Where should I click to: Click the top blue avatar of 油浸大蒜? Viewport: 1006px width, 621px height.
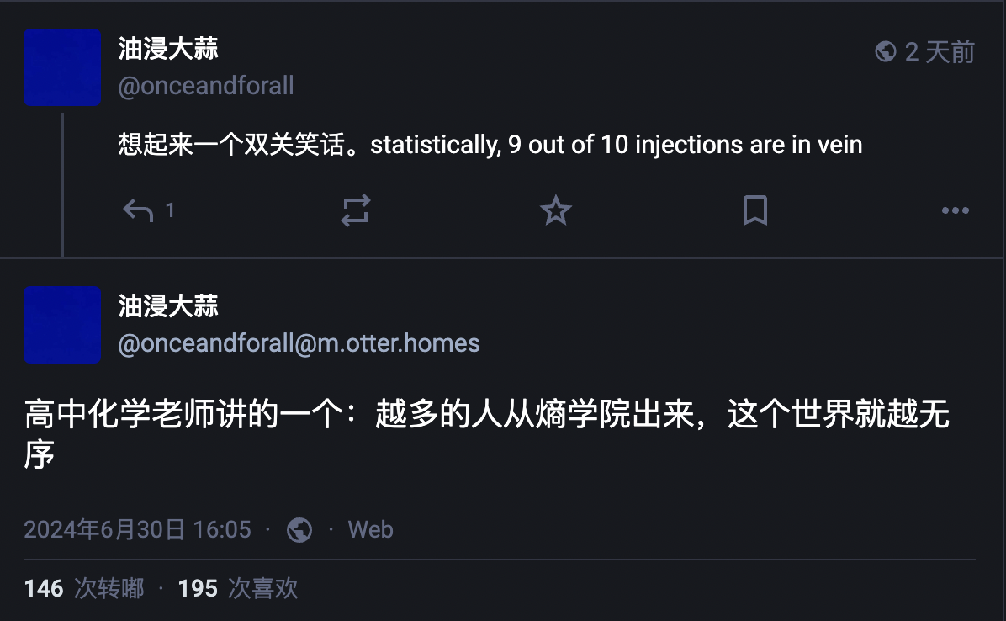(x=62, y=67)
